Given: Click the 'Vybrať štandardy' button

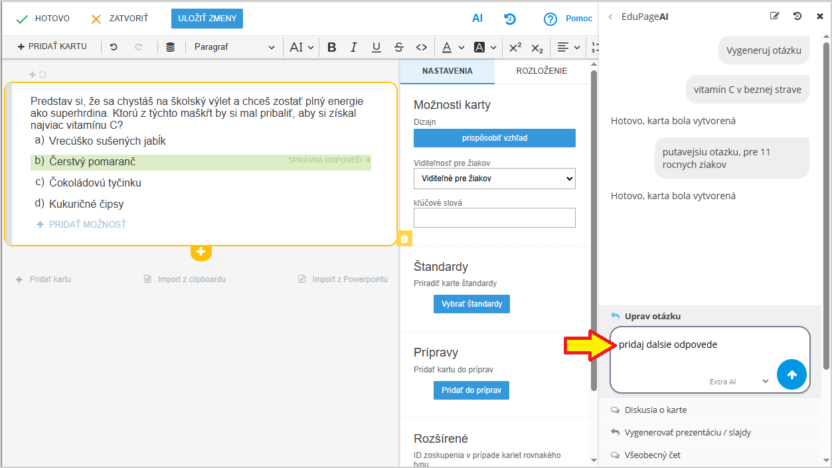Looking at the screenshot, I should point(471,304).
